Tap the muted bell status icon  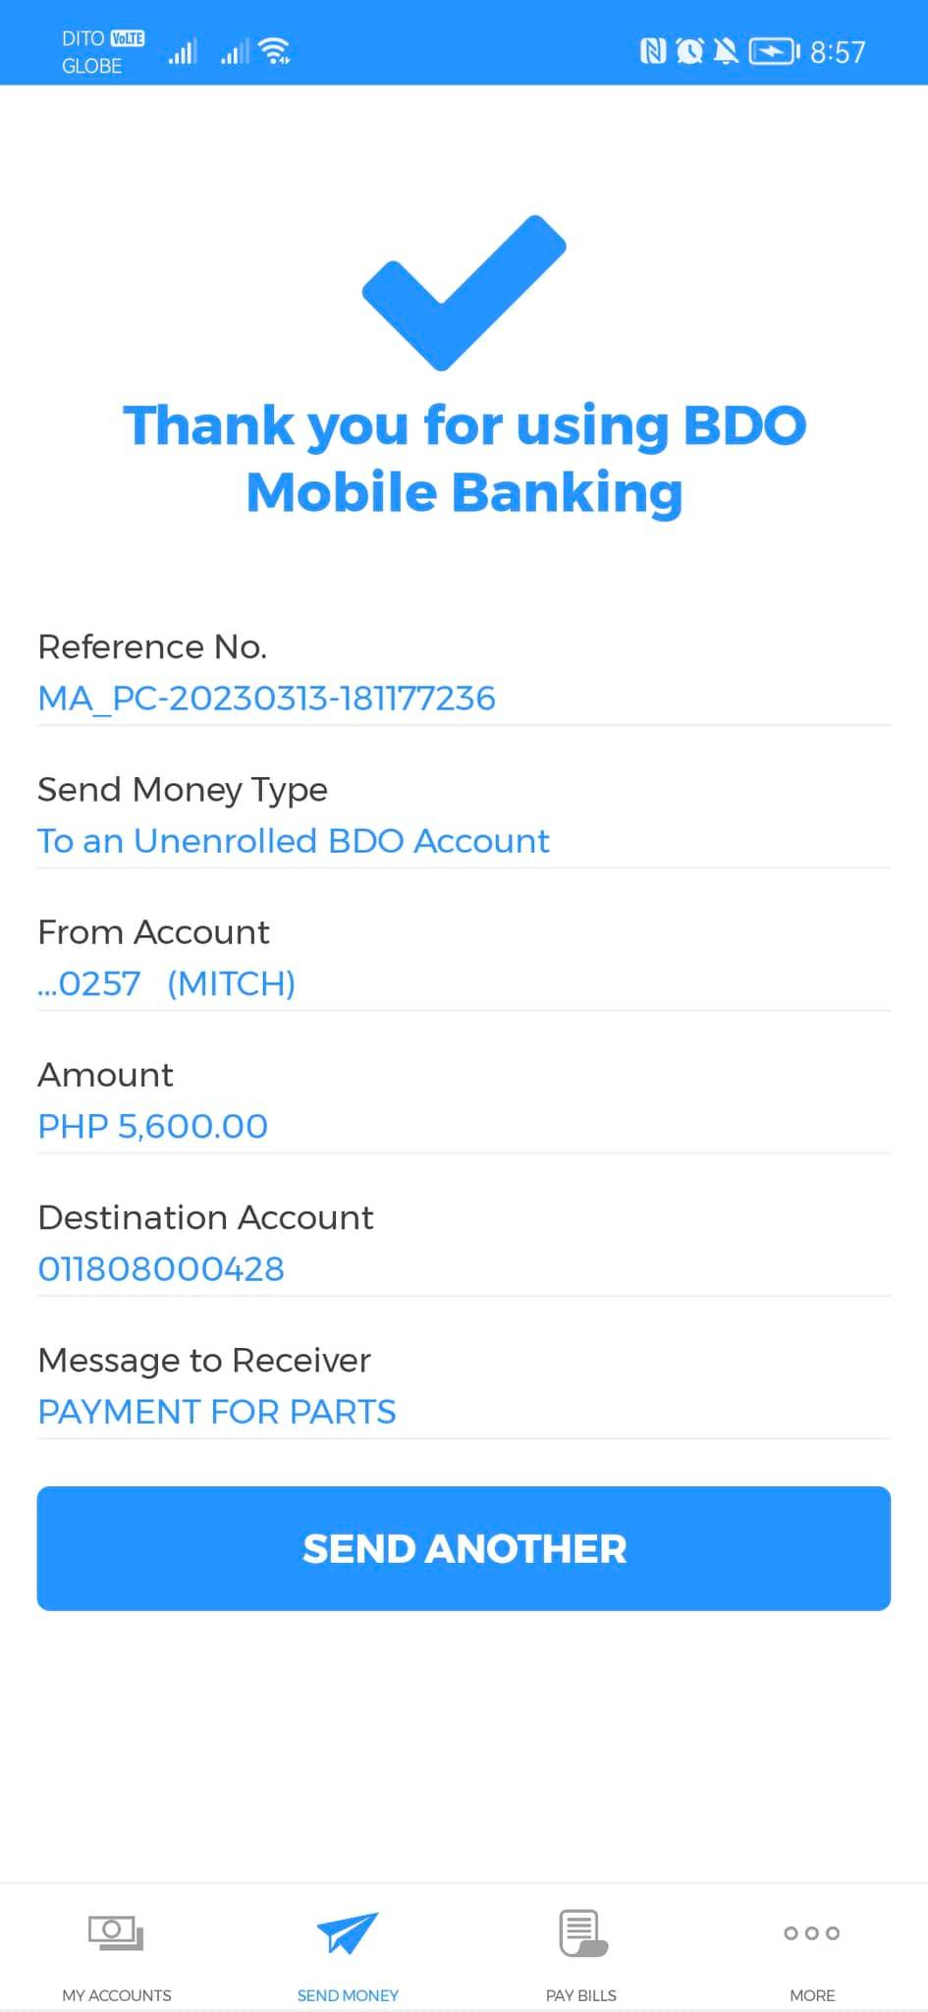click(x=726, y=51)
